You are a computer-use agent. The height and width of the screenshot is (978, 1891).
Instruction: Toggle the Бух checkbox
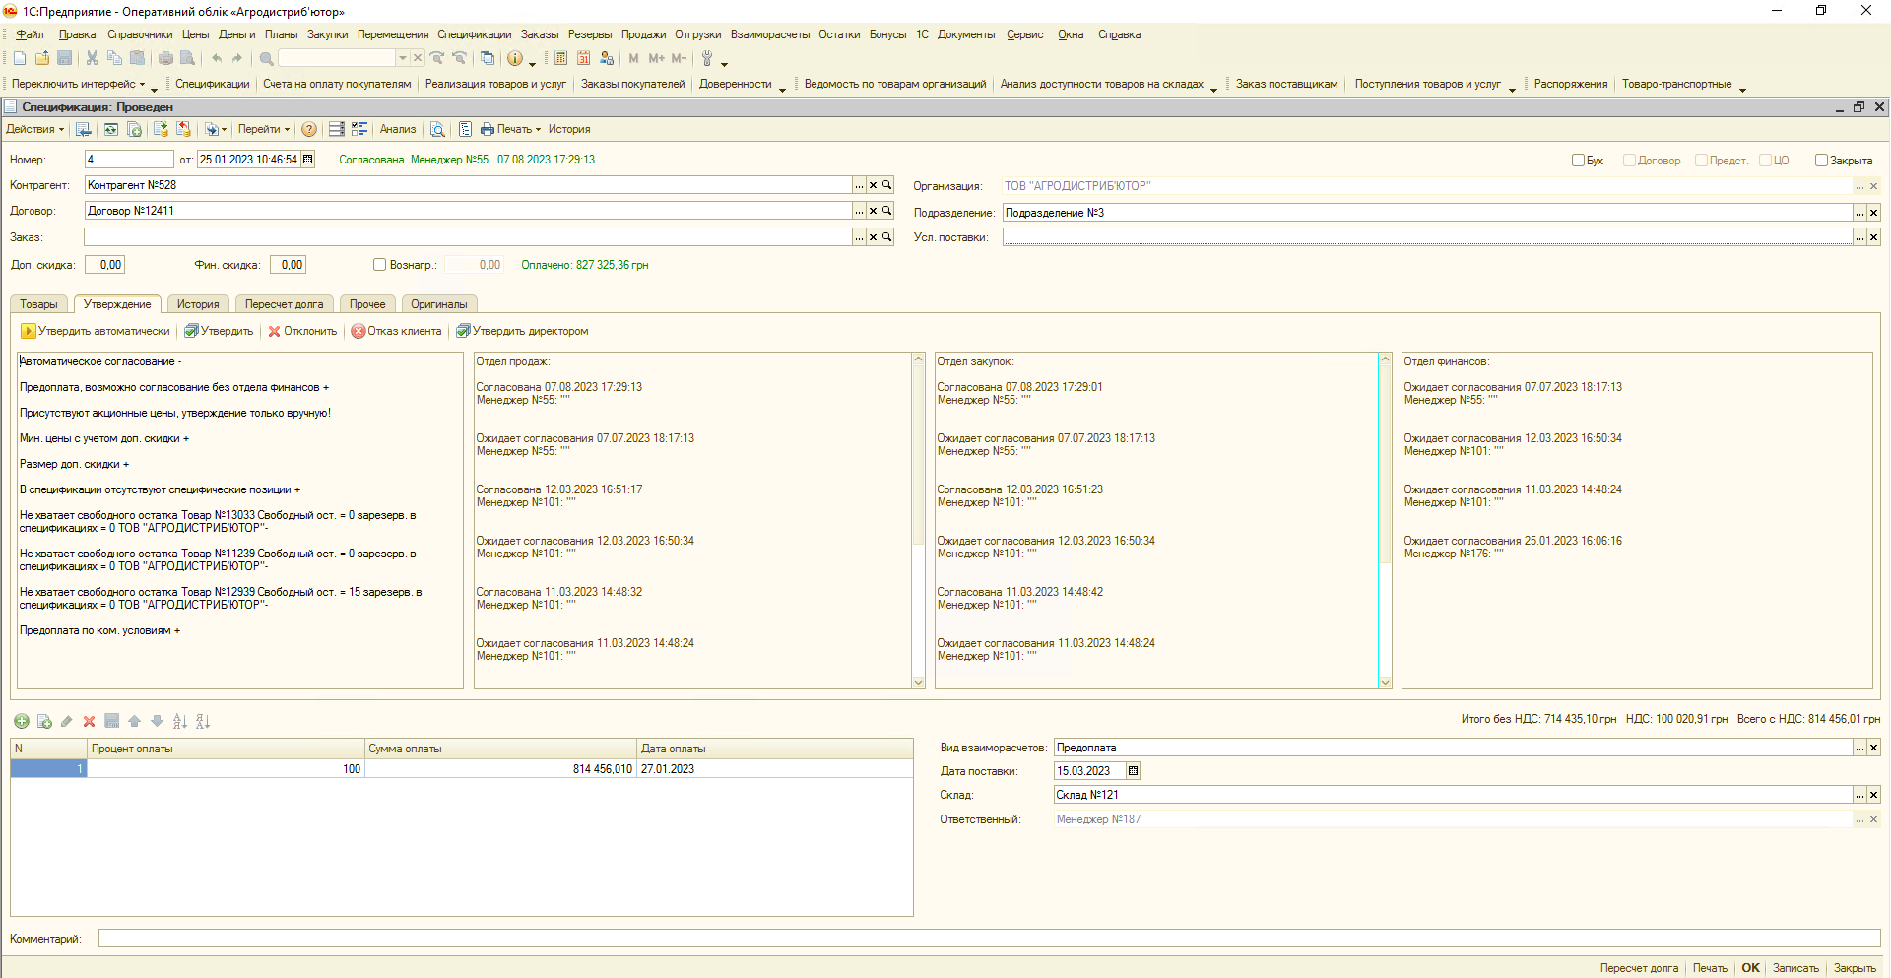(1578, 161)
